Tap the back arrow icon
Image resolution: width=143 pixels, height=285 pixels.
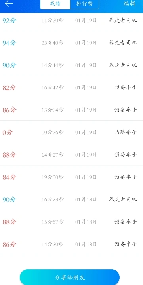click(x=9, y=3)
